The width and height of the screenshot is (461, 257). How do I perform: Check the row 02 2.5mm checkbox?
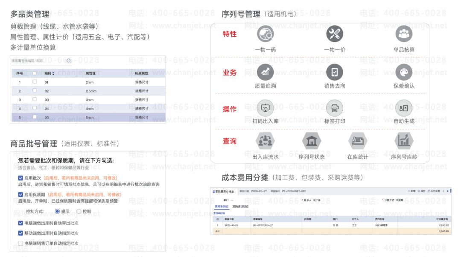(x=35, y=91)
